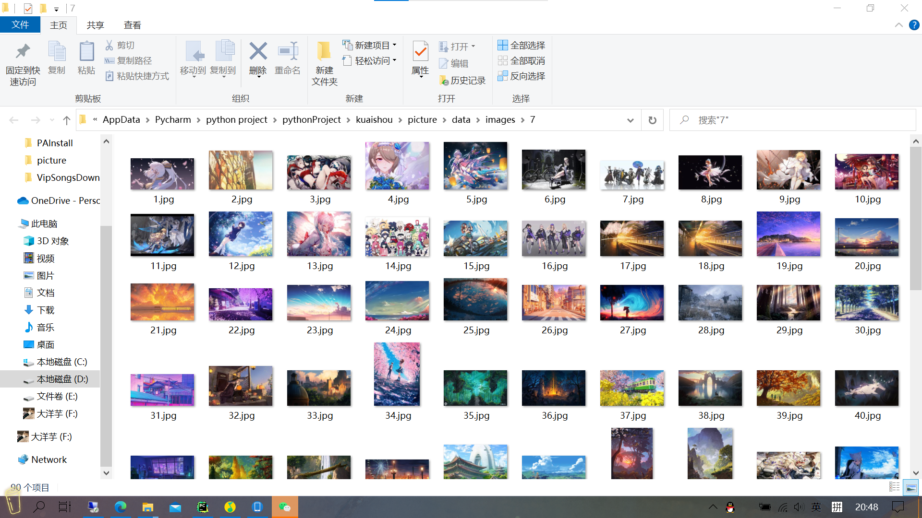
Task: Open the Share (共享) ribbon tab
Action: coord(95,25)
